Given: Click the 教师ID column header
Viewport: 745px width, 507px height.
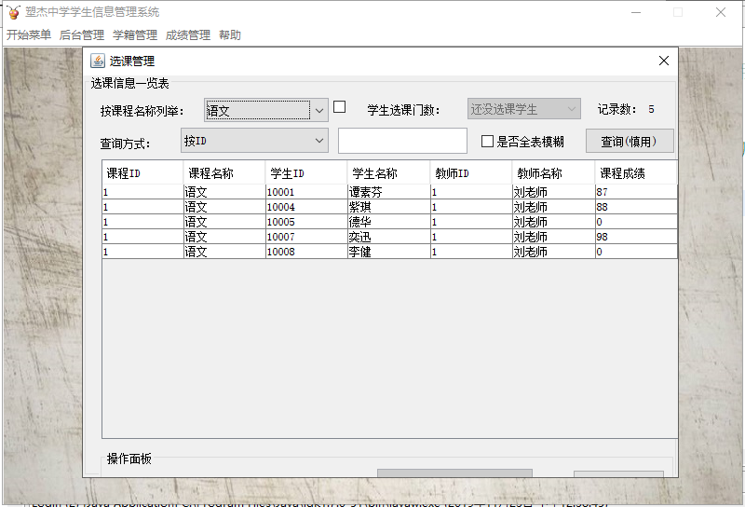Looking at the screenshot, I should tap(471, 173).
